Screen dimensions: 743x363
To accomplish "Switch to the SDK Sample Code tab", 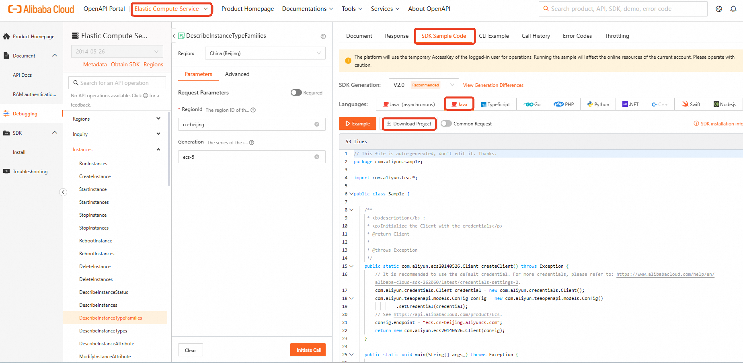I will coord(444,36).
